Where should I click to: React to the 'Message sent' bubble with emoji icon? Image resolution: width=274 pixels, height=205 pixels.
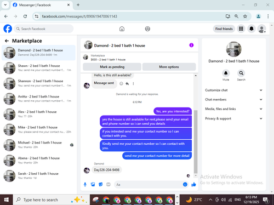coord(121,84)
